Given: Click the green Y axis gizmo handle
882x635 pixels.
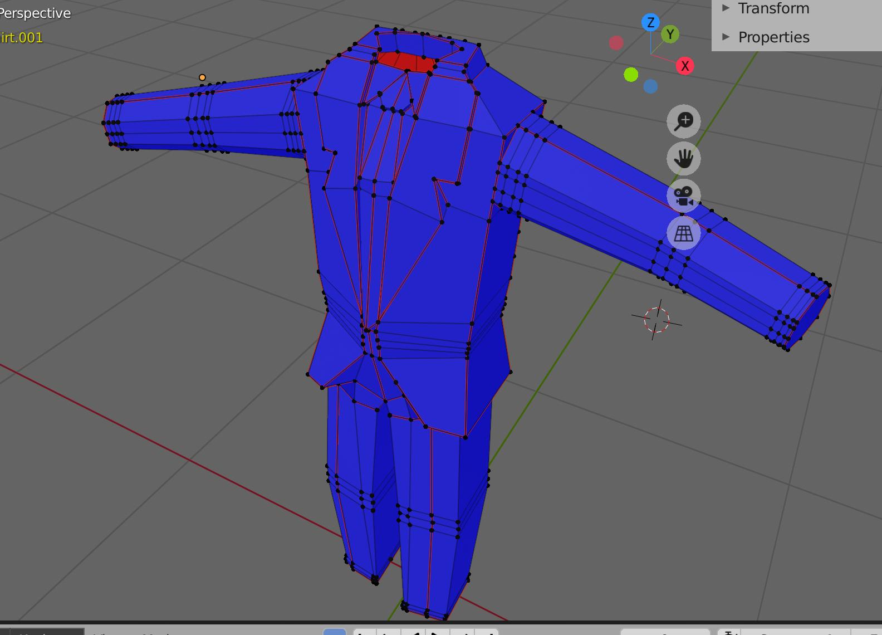Looking at the screenshot, I should point(670,35).
